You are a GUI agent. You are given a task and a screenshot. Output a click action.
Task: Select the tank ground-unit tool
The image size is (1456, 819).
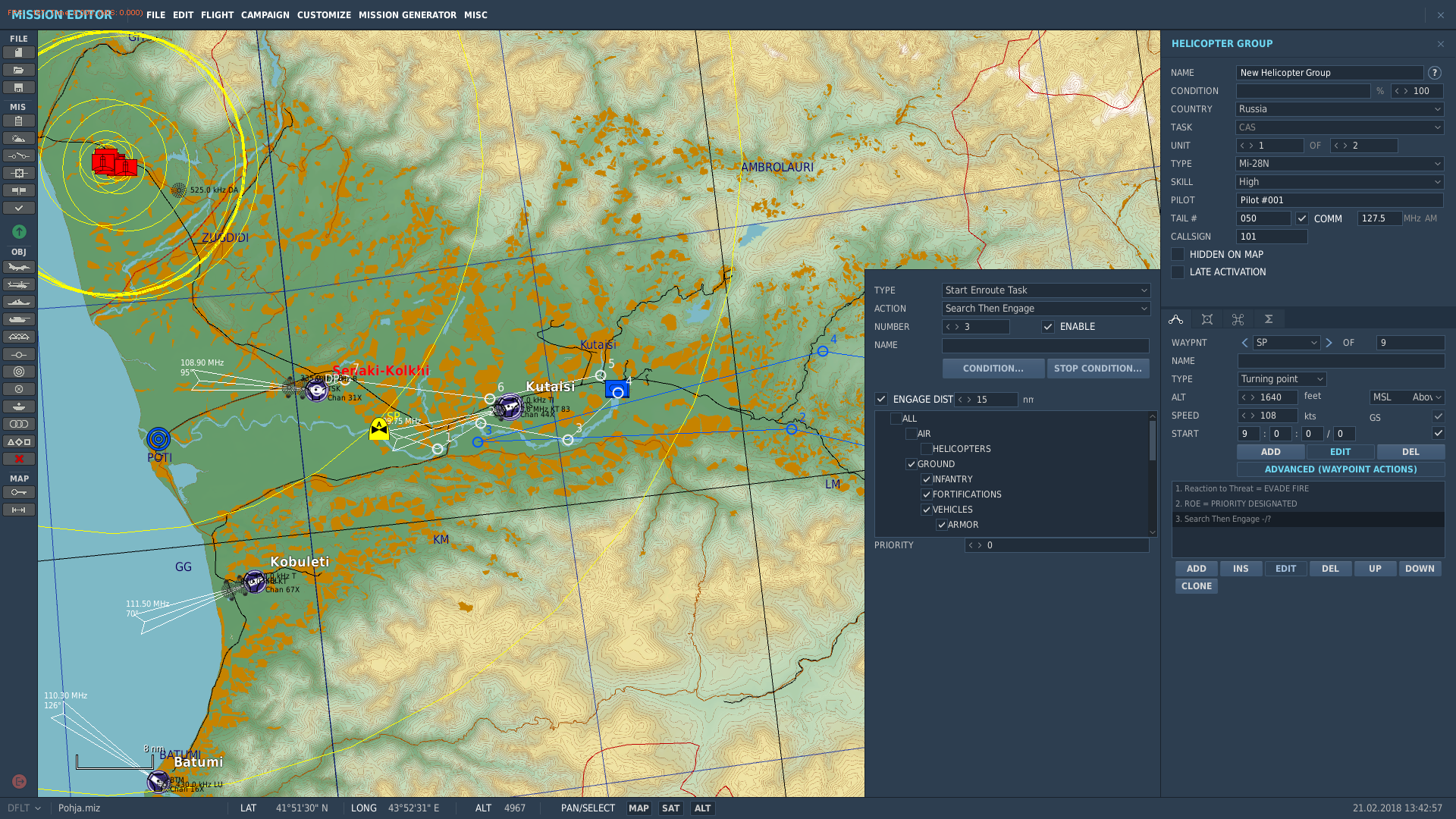click(18, 320)
